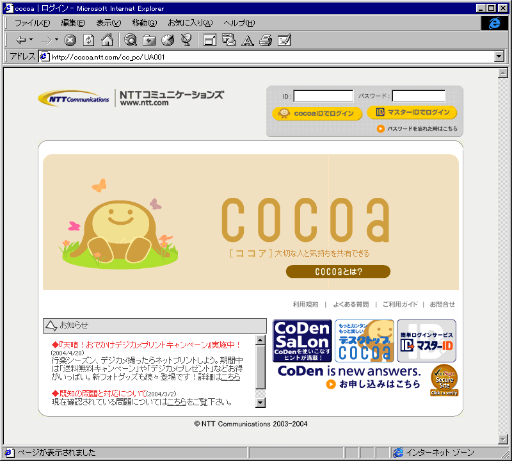
Task: Click the おでかけデジカメプリントキャンペーン headline
Action: 147,344
